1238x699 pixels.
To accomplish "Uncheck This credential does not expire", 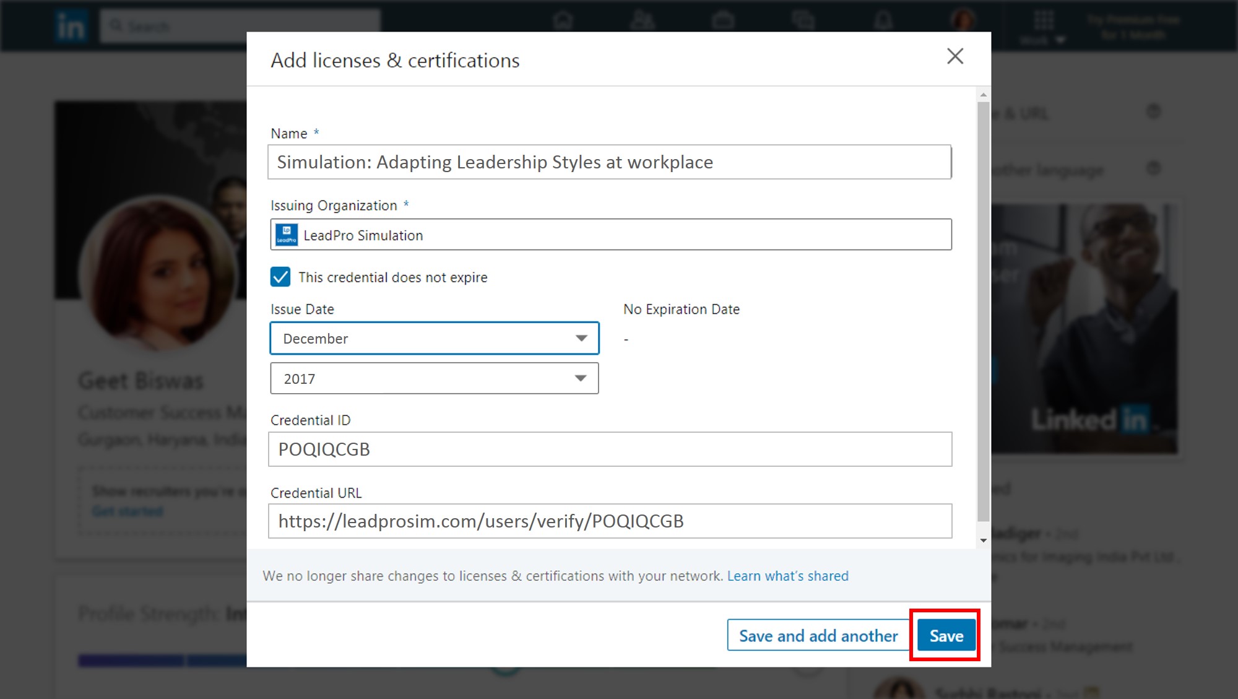I will tap(280, 277).
